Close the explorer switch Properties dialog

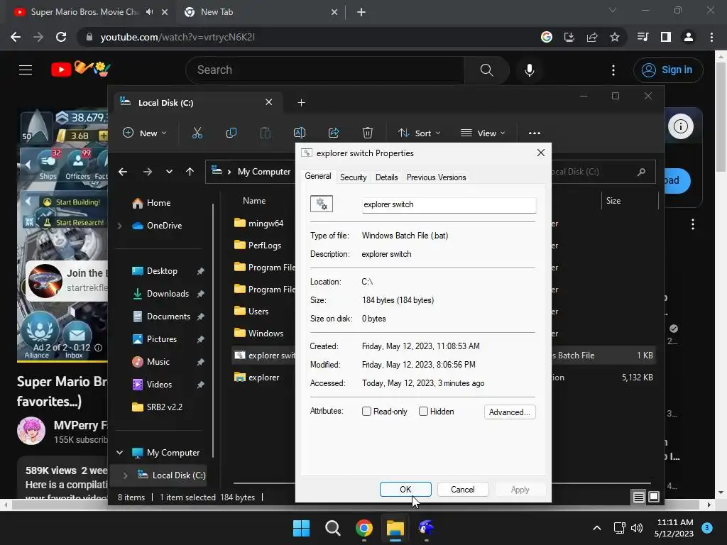pyautogui.click(x=540, y=153)
